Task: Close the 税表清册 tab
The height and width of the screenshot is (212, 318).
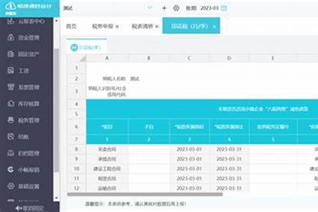Action: pos(156,27)
